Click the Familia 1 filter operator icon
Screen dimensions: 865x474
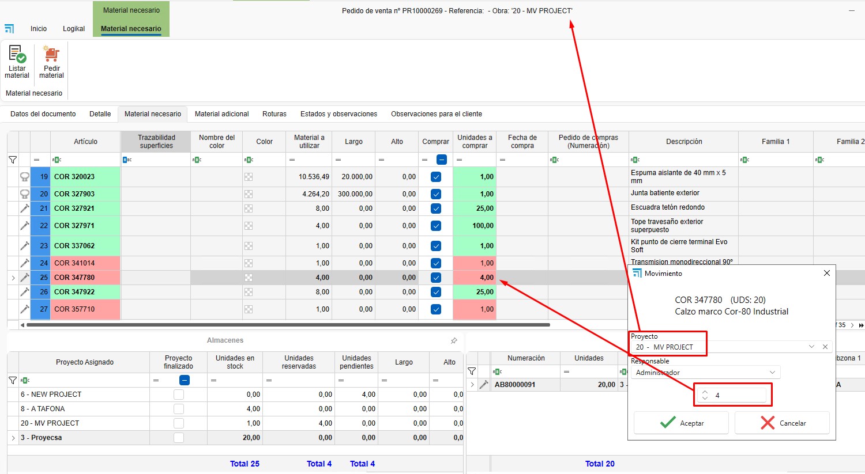745,160
